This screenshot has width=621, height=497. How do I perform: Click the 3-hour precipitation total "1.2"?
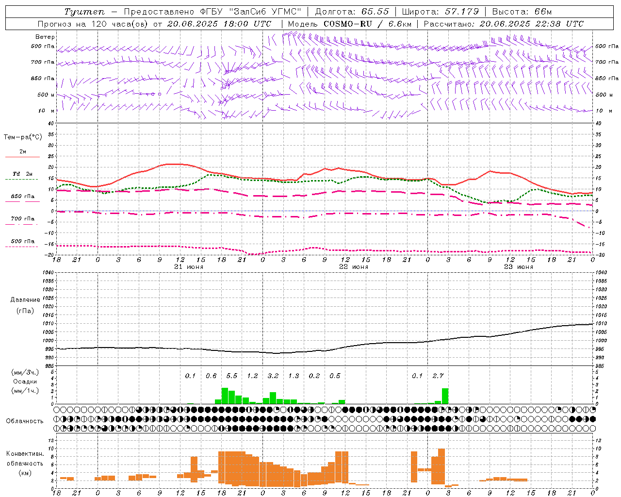coord(252,376)
